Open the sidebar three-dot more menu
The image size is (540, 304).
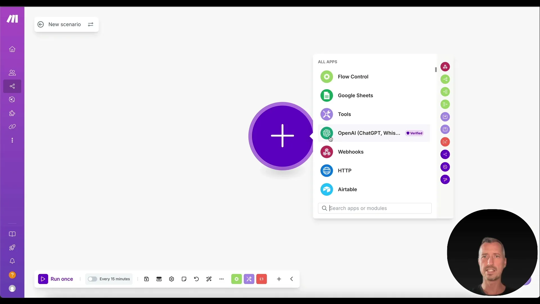pos(12,140)
